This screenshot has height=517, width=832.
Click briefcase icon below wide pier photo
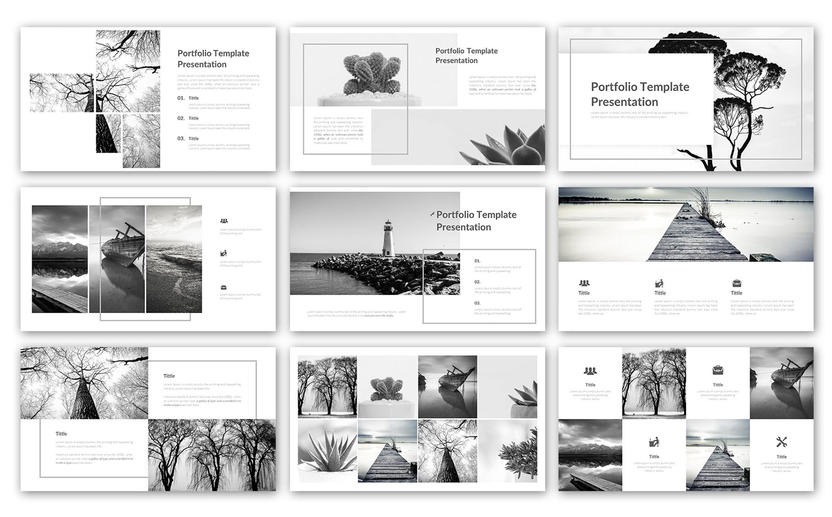(737, 283)
